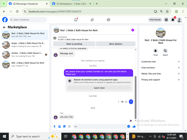Open more options dots beside the sent message
187x140 pixels.
[119, 102]
